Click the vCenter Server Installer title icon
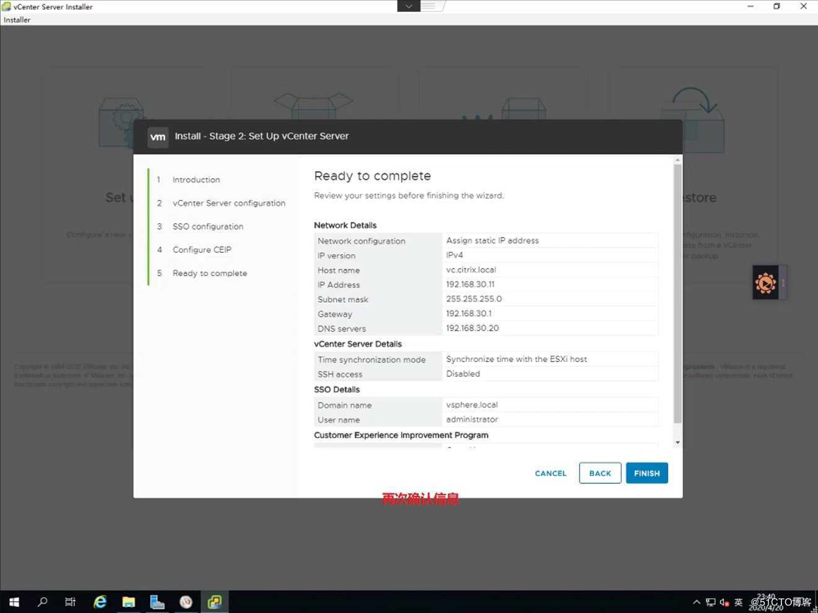The height and width of the screenshot is (613, 818). tap(6, 7)
